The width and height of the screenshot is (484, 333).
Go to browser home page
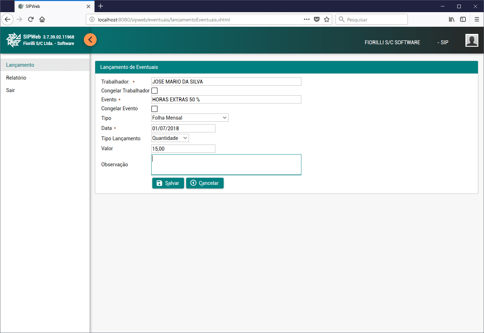(x=42, y=19)
